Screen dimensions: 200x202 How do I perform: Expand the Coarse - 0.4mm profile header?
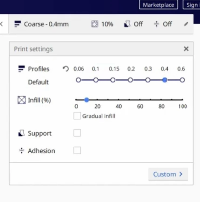[46, 24]
